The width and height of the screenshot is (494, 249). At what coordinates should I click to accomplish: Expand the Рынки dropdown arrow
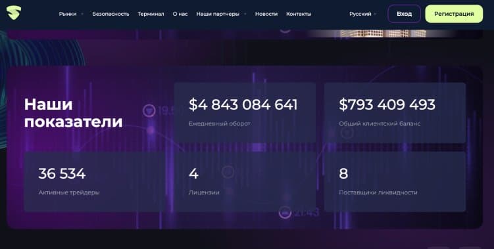tap(82, 14)
